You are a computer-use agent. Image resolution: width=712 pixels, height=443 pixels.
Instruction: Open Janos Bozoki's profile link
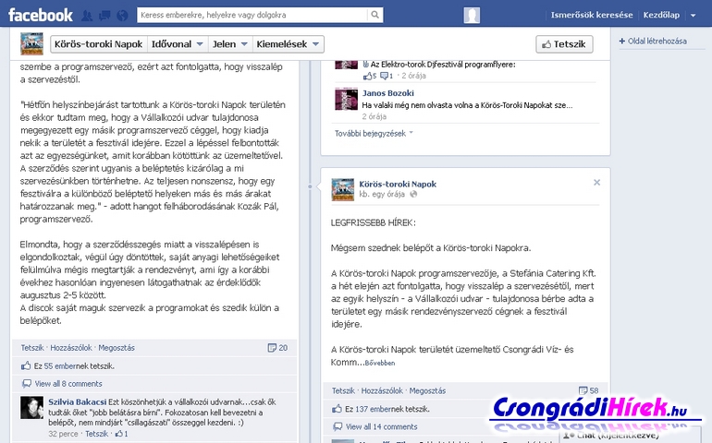point(387,93)
